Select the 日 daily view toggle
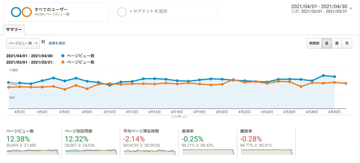Screen dimensions: 360x163 [x=326, y=43]
